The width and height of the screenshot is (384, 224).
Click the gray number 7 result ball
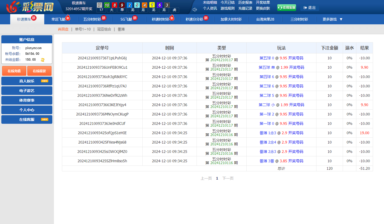pos(99,5)
